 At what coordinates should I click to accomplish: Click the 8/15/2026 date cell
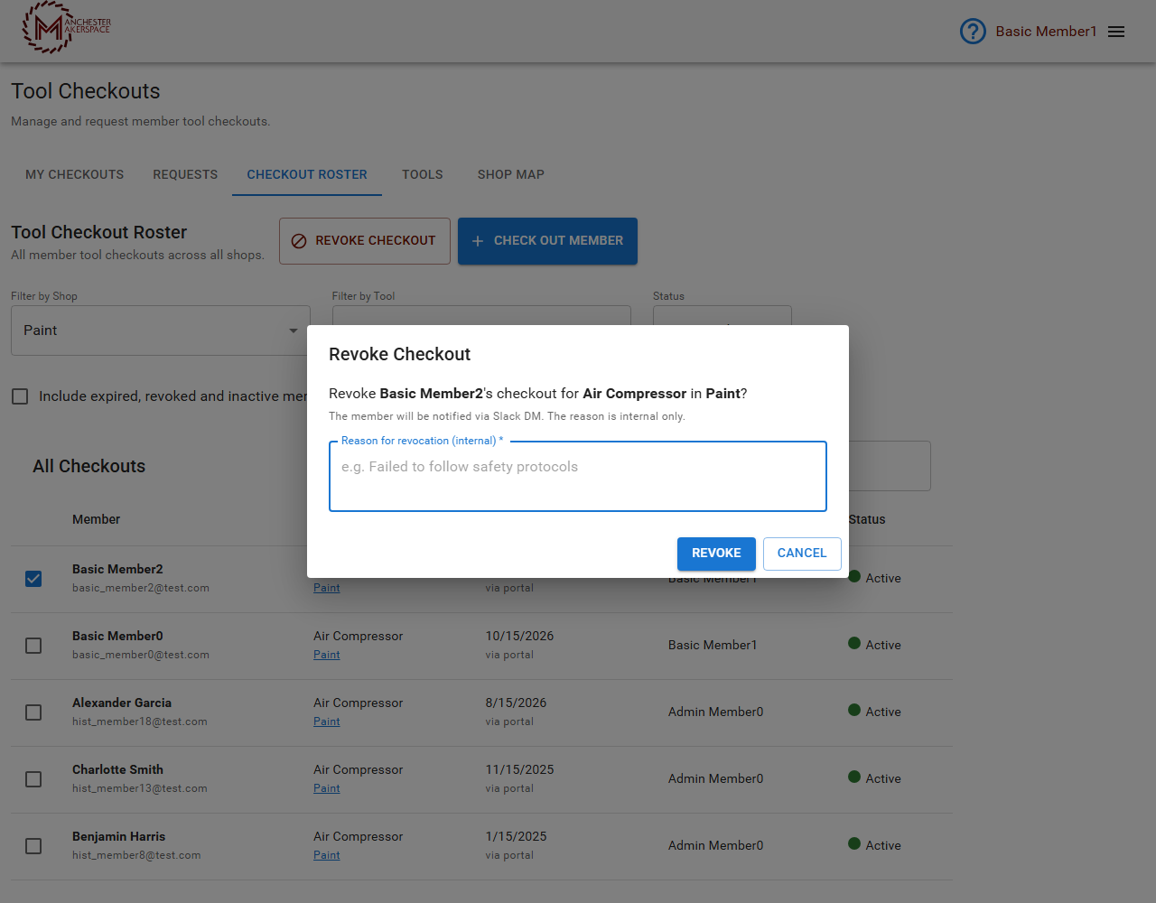click(x=517, y=703)
